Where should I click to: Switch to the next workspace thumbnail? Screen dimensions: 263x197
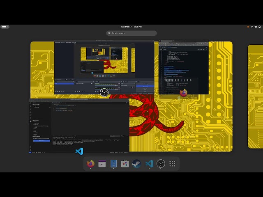pyautogui.click(x=255, y=96)
